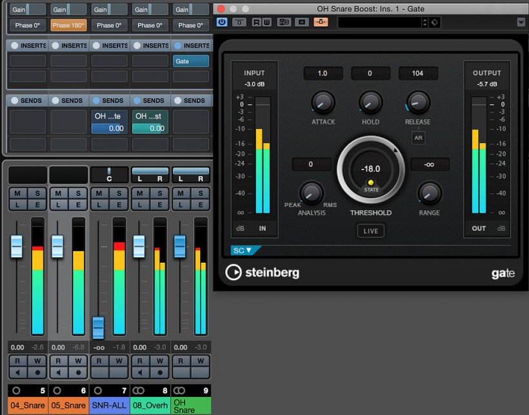
Task: Toggle INSERTS bypass on 04_Snare channel
Action: point(14,46)
